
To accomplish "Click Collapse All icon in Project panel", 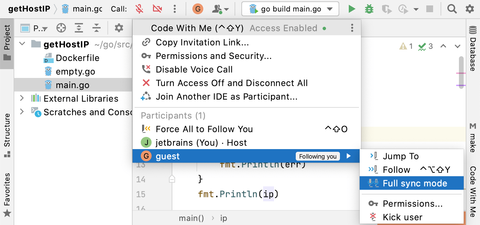I will pos(97,28).
